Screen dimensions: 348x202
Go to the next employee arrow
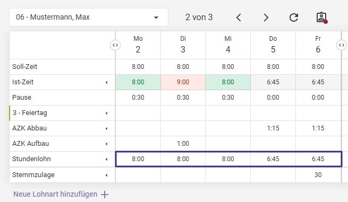point(266,17)
